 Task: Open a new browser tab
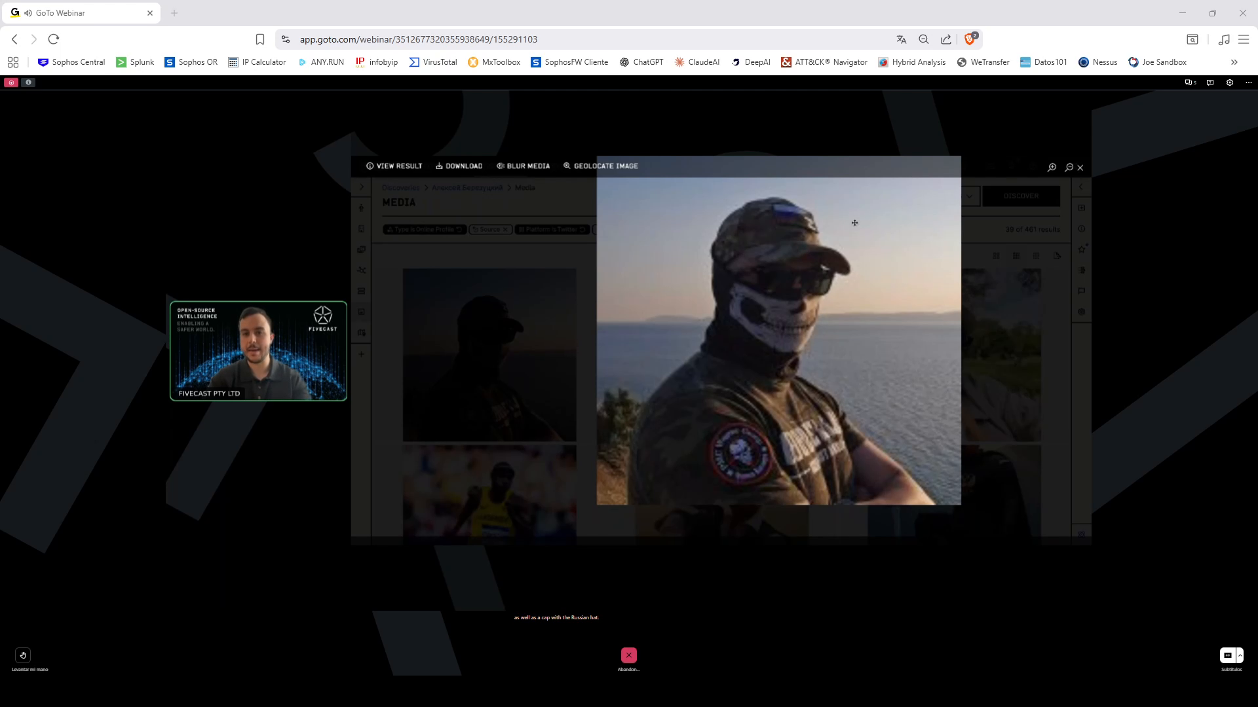174,13
